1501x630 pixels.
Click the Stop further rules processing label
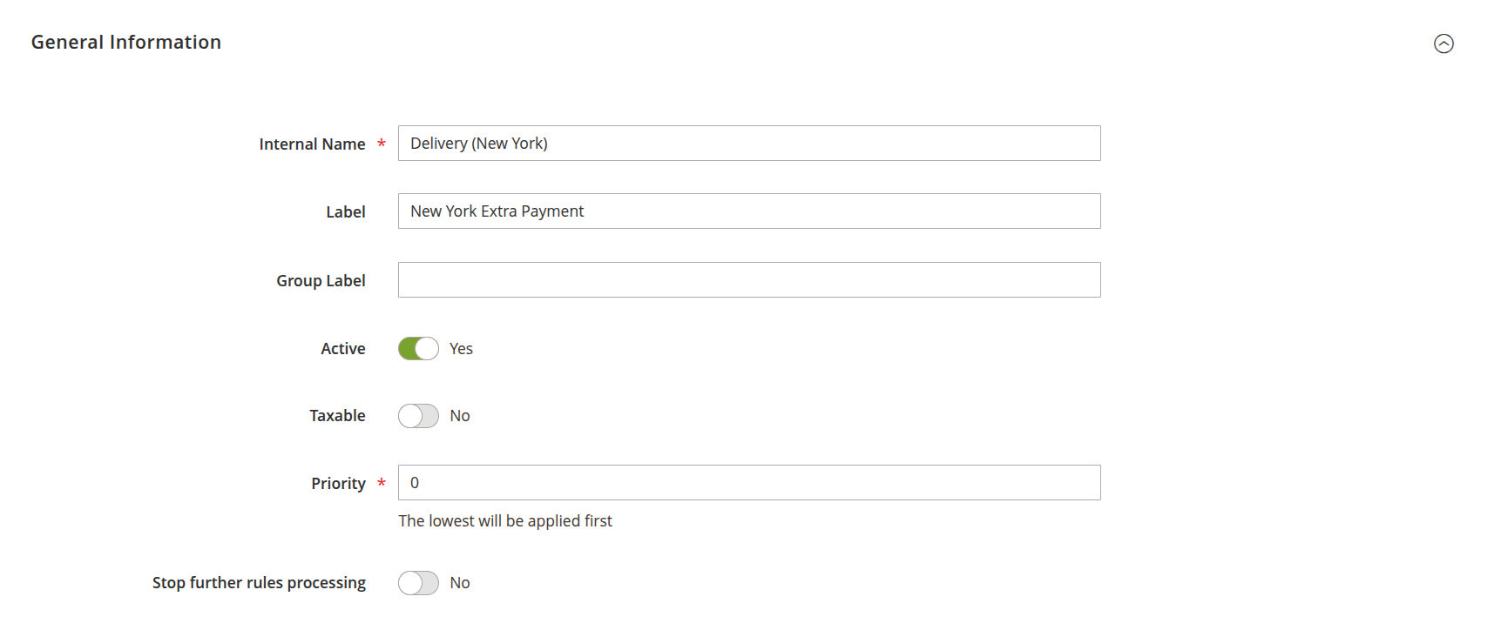point(259,583)
